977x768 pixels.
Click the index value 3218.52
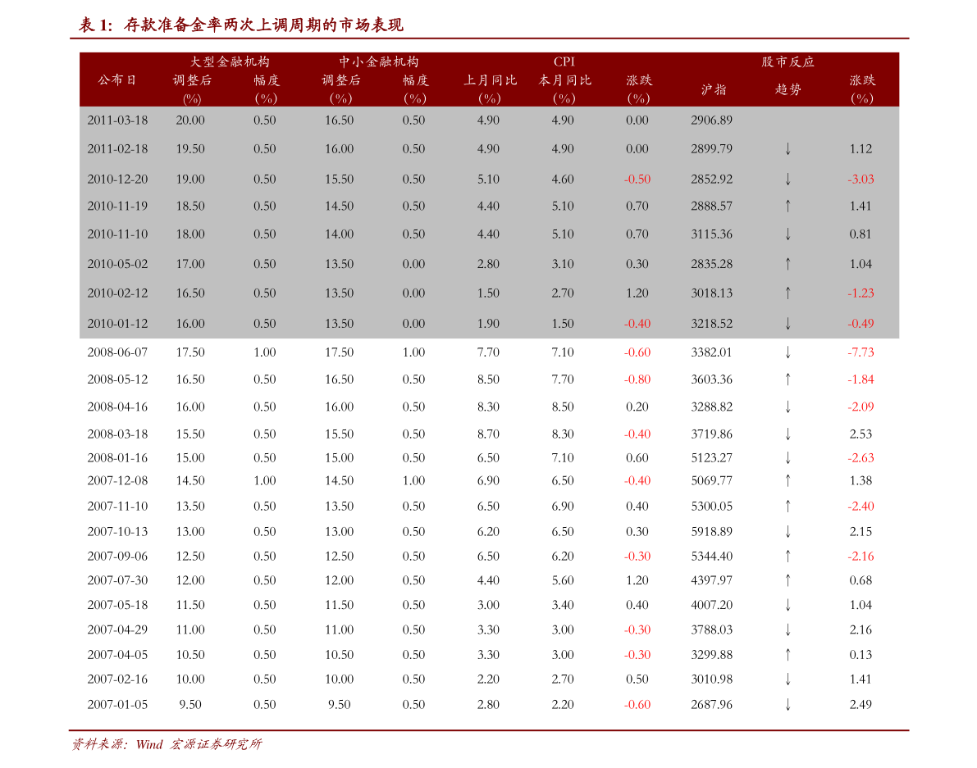(x=711, y=324)
